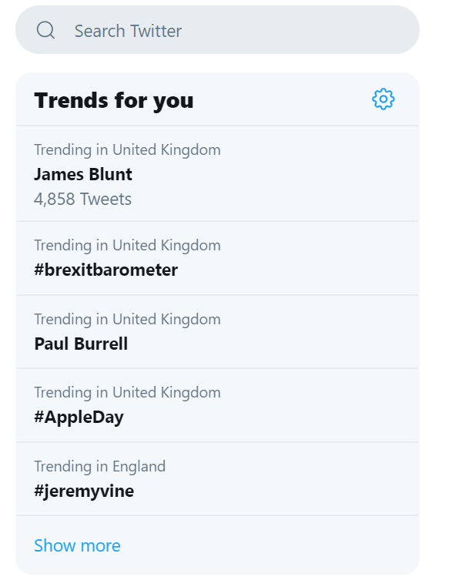Image resolution: width=472 pixels, height=587 pixels.
Task: Click the 4,858 Tweets count
Action: tap(82, 199)
